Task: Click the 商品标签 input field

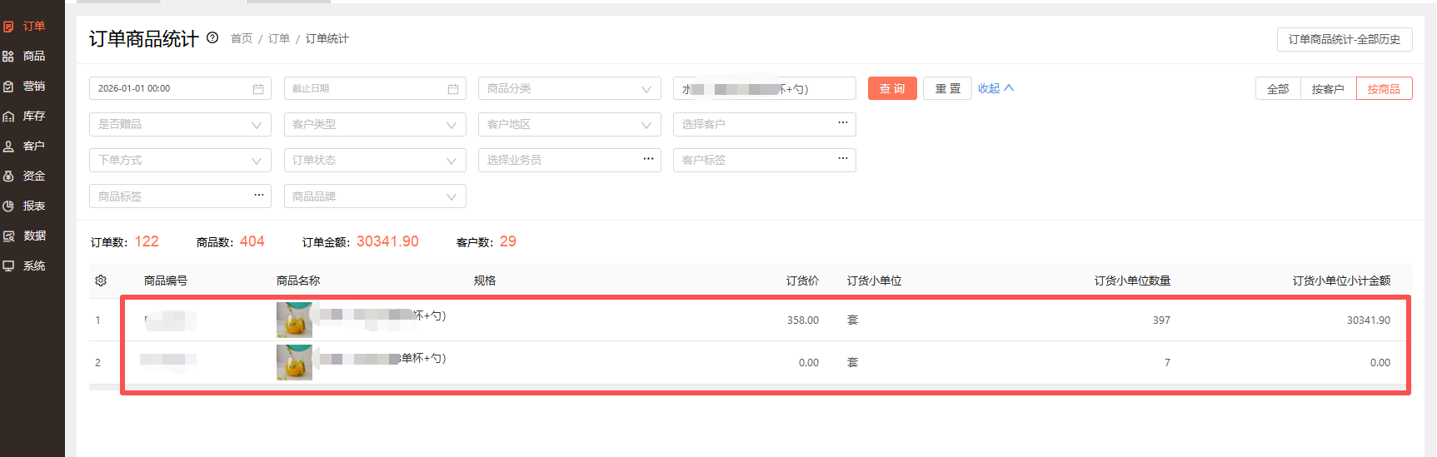Action: point(180,196)
